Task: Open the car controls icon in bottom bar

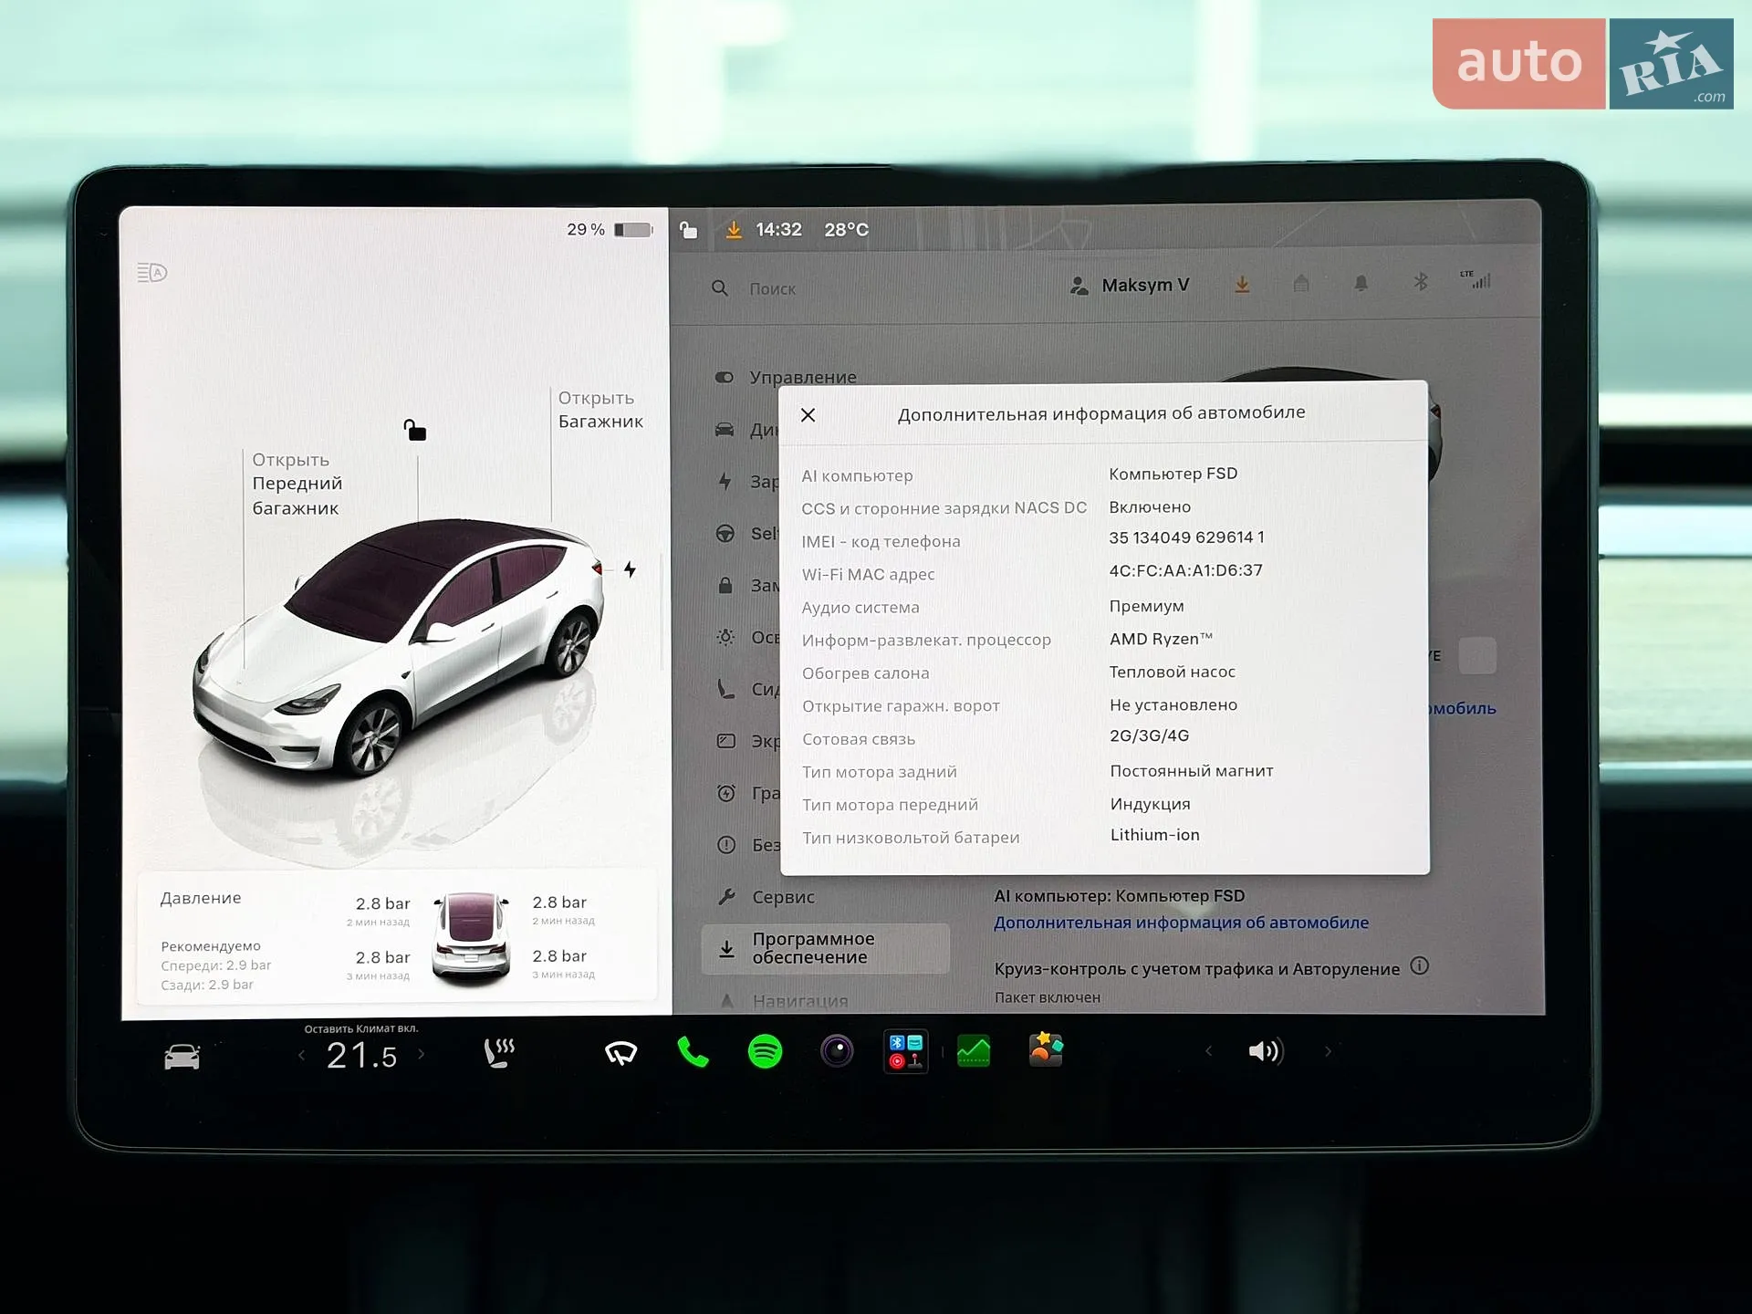Action: tap(182, 1056)
